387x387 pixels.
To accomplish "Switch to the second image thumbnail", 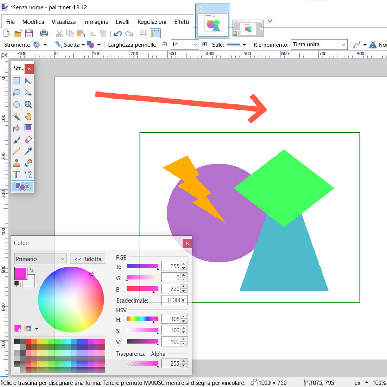I will coord(248,28).
